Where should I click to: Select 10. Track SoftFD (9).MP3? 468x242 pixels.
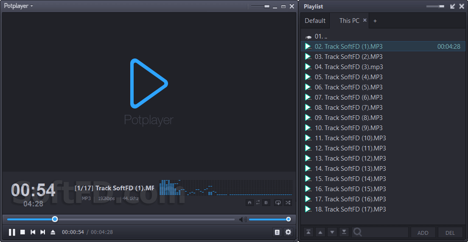pyautogui.click(x=383, y=128)
